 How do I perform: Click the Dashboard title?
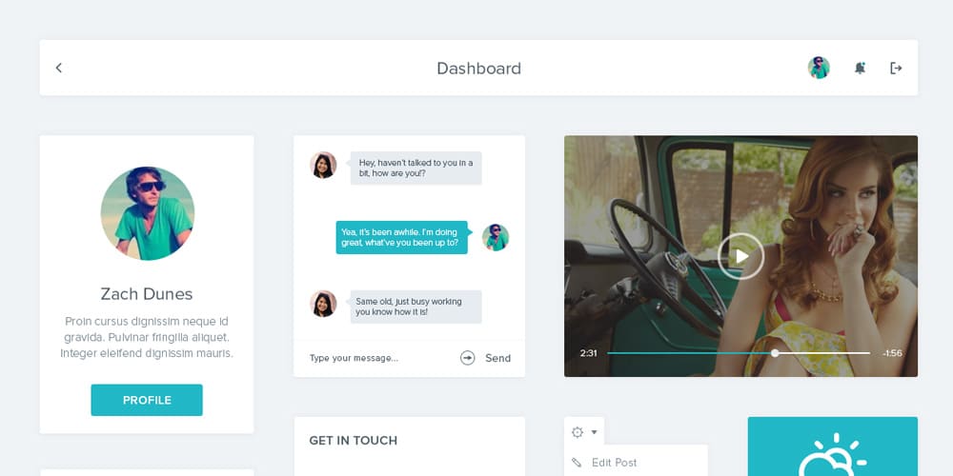(x=479, y=68)
